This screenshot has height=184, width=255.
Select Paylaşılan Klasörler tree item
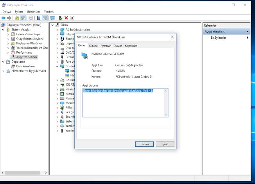point(29,43)
